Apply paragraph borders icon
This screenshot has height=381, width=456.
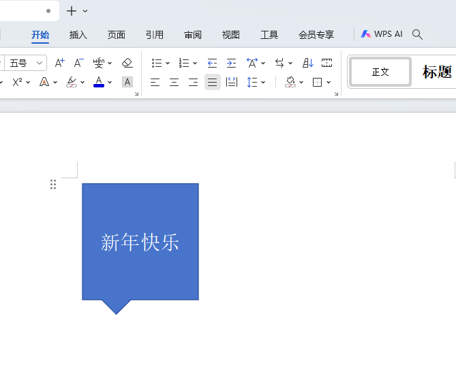click(317, 82)
